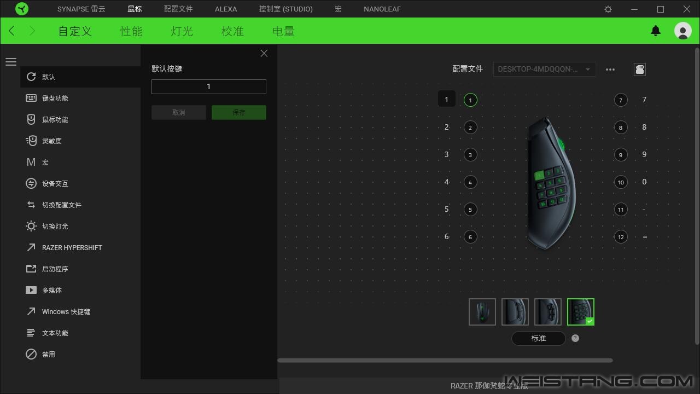Image resolution: width=700 pixels, height=394 pixels.
Task: Select mouse button 11 circle
Action: coord(621,210)
